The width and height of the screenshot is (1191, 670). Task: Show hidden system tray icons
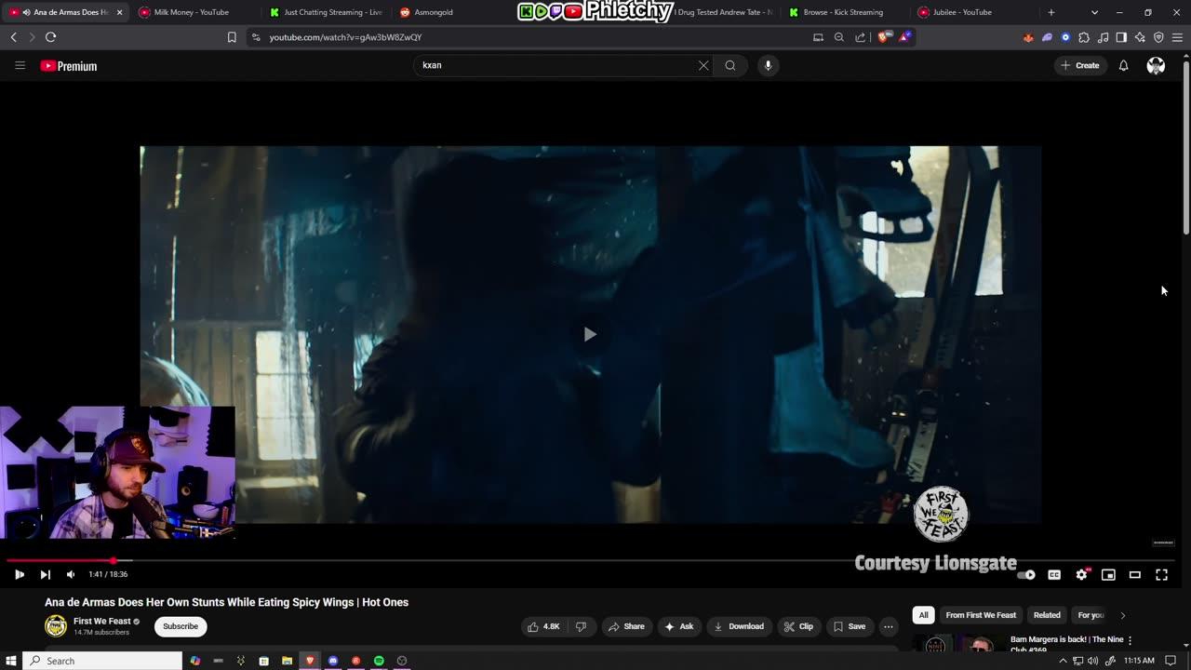click(1063, 661)
